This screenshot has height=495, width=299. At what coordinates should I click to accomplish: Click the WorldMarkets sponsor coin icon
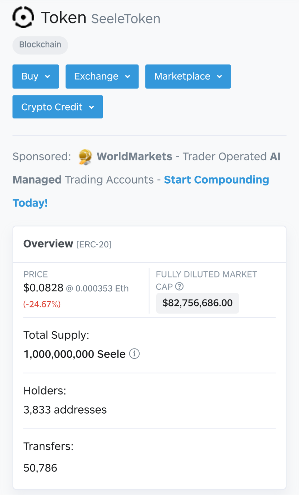[85, 157]
